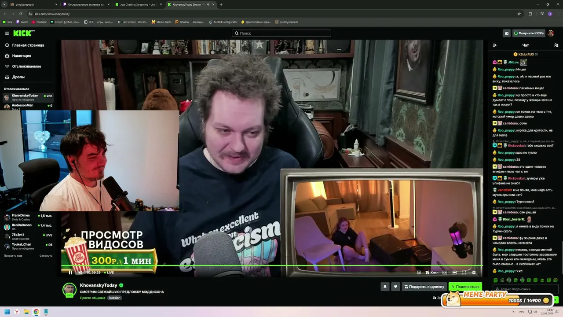
Task: Open File Explorer from the taskbar
Action: pyautogui.click(x=26, y=312)
